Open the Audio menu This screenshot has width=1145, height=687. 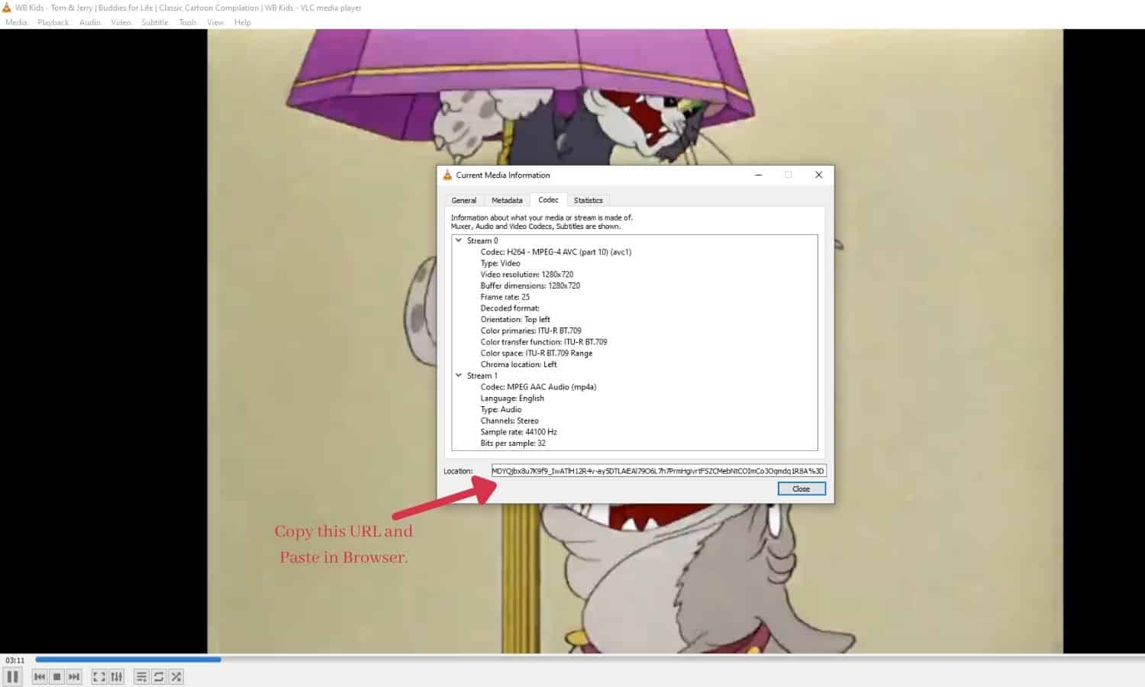[x=90, y=22]
